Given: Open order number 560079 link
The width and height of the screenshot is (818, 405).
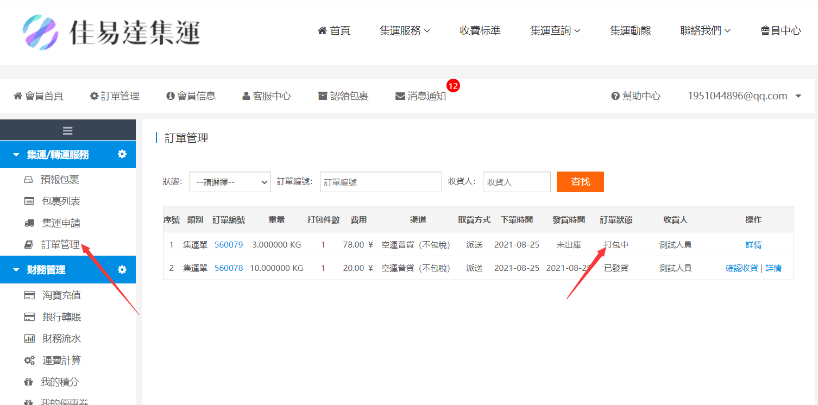Looking at the screenshot, I should [229, 244].
